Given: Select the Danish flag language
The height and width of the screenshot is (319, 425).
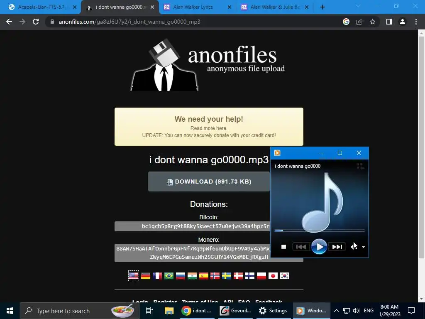Looking at the screenshot, I should pyautogui.click(x=238, y=276).
